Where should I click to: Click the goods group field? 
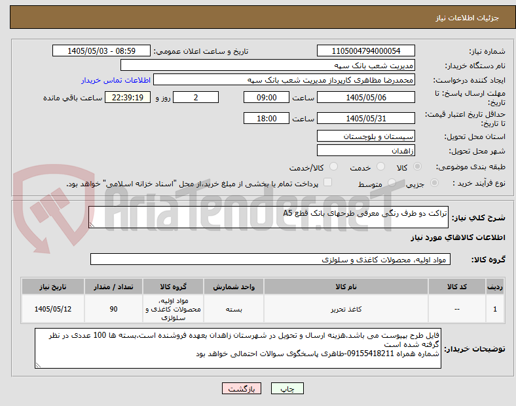(270, 259)
